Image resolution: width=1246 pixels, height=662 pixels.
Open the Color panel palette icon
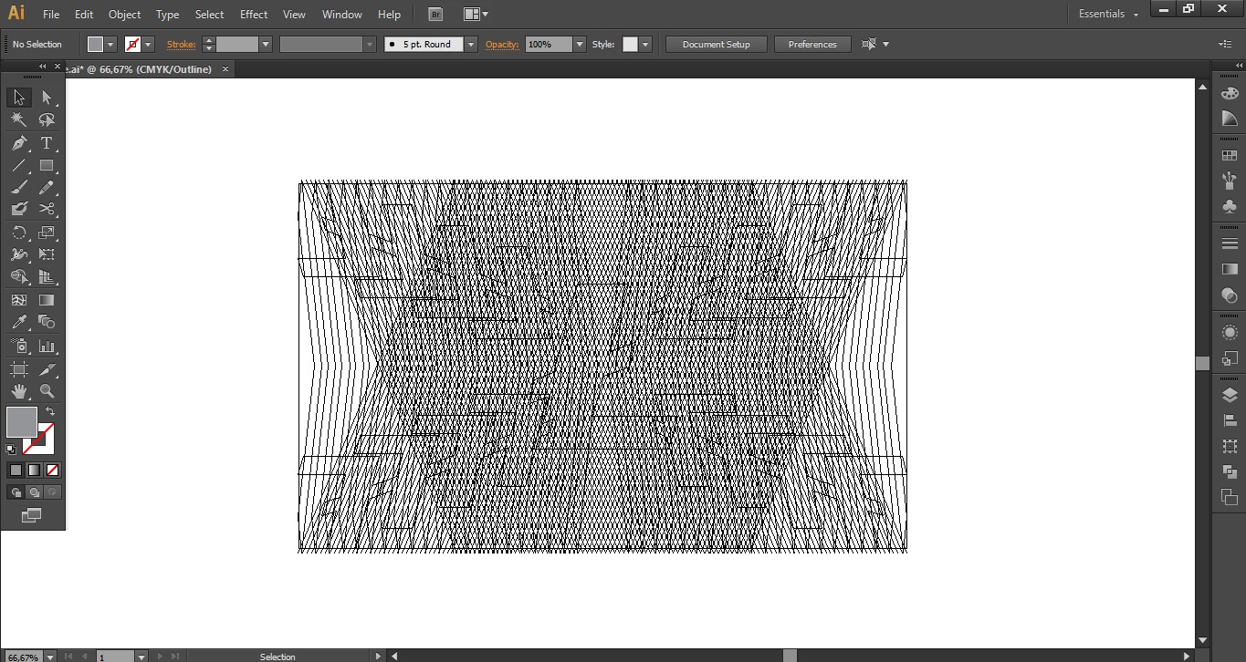1230,93
